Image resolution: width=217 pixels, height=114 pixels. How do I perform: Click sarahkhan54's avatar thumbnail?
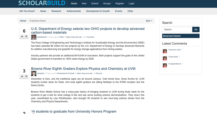click(x=33, y=37)
